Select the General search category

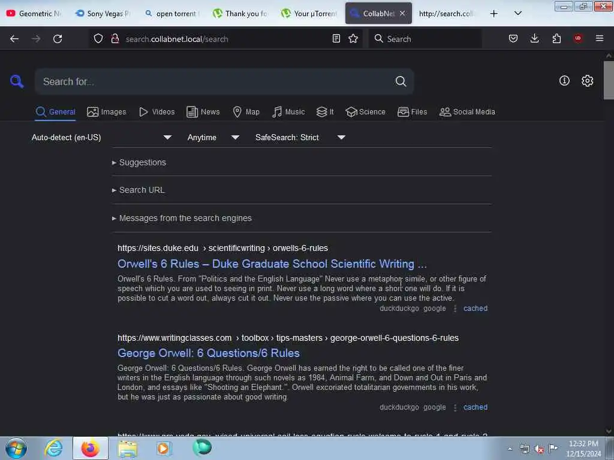click(55, 112)
